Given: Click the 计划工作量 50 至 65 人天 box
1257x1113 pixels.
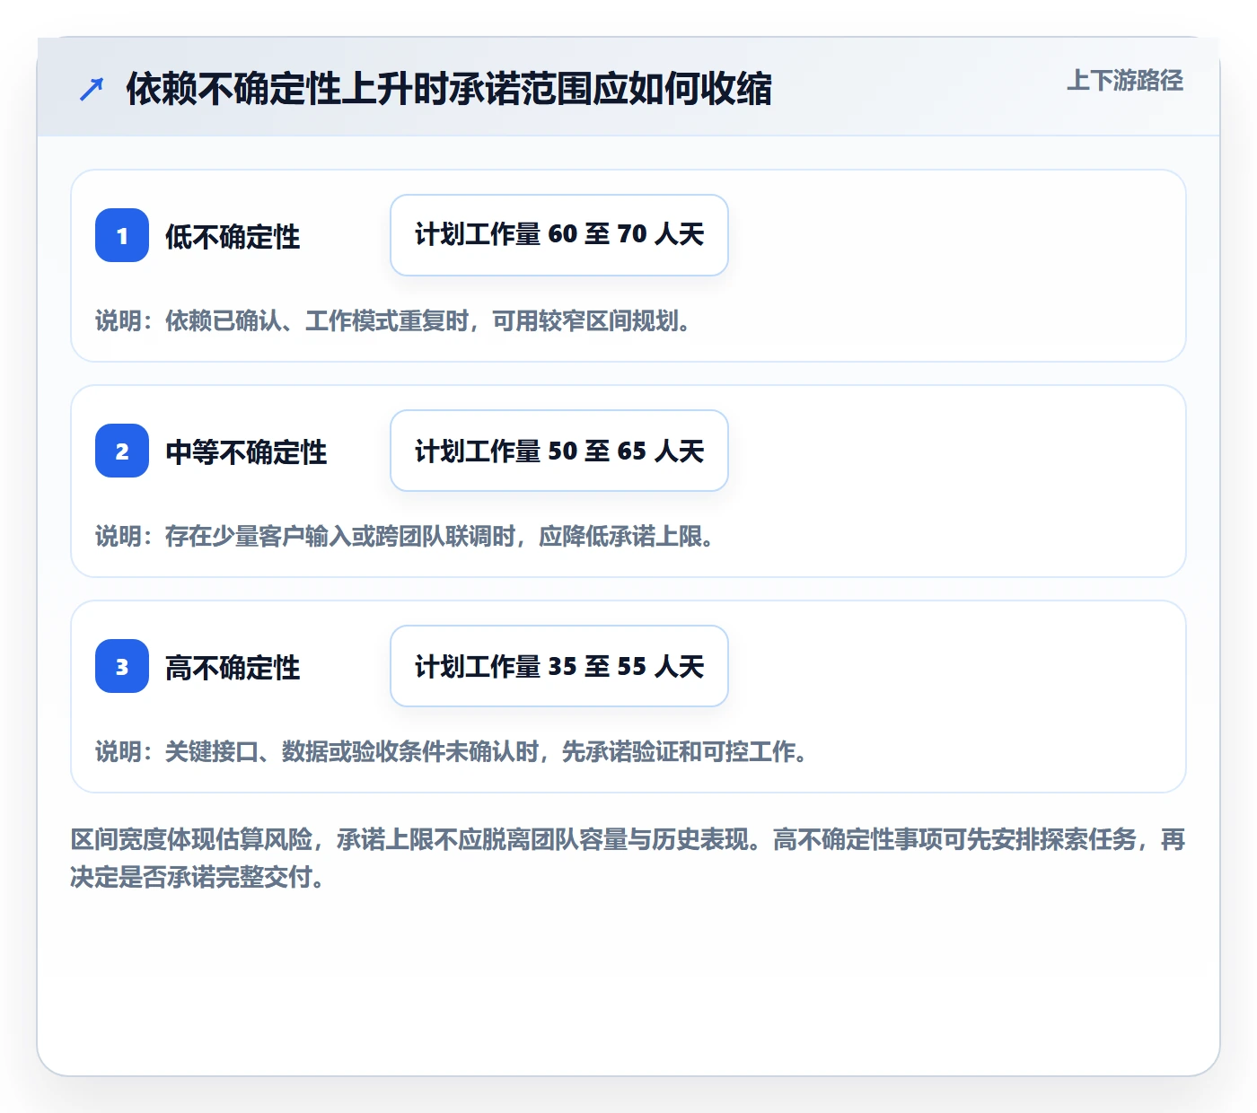Looking at the screenshot, I should (x=559, y=451).
